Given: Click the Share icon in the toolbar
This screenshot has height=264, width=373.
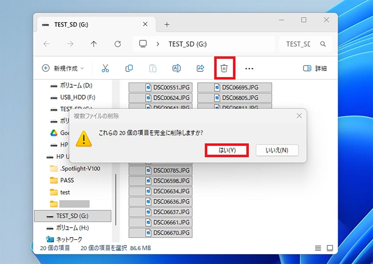Looking at the screenshot, I should pos(200,68).
